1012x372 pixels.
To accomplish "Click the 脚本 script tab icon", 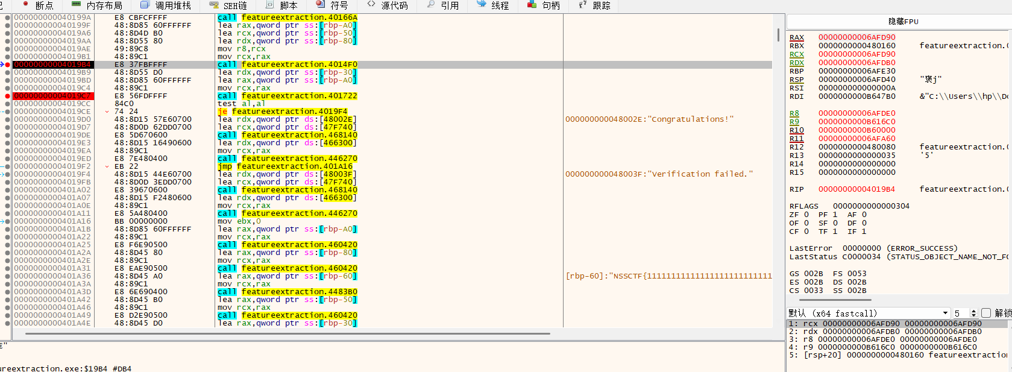I will (x=270, y=5).
